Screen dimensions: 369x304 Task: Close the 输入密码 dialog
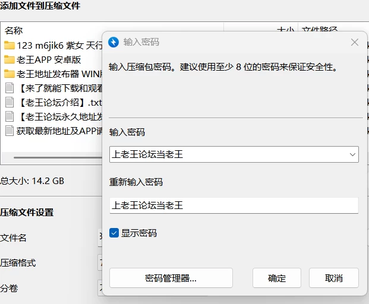pyautogui.click(x=355, y=42)
